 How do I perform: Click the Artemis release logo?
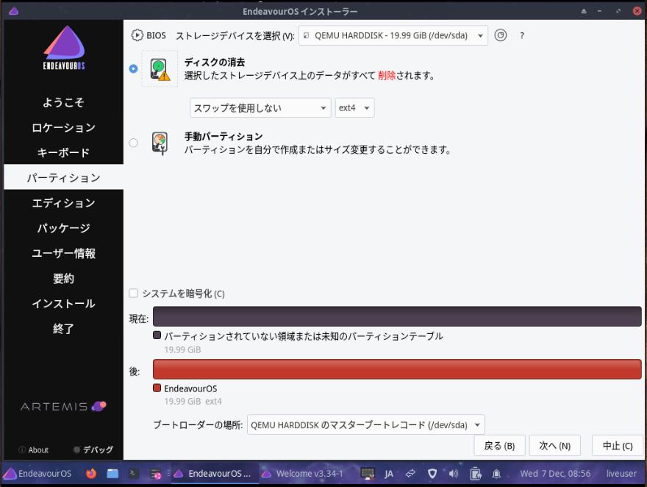(x=63, y=407)
